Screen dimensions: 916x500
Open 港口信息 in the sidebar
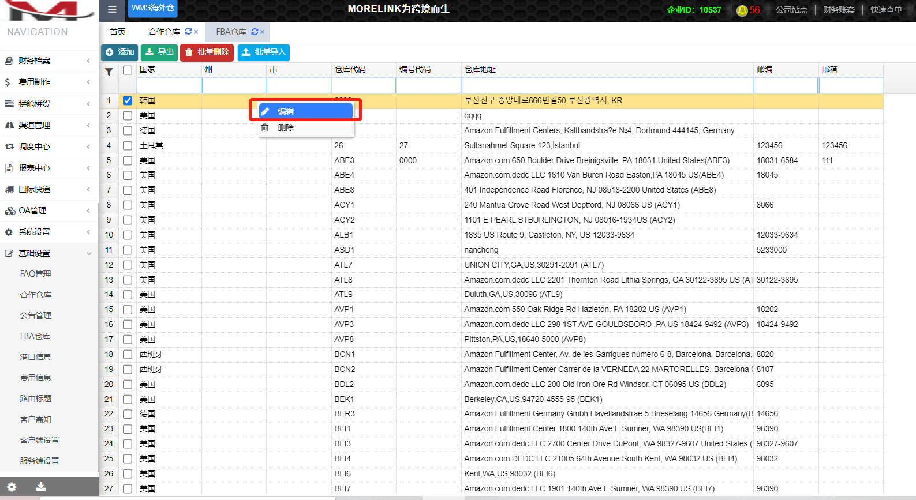click(x=36, y=357)
